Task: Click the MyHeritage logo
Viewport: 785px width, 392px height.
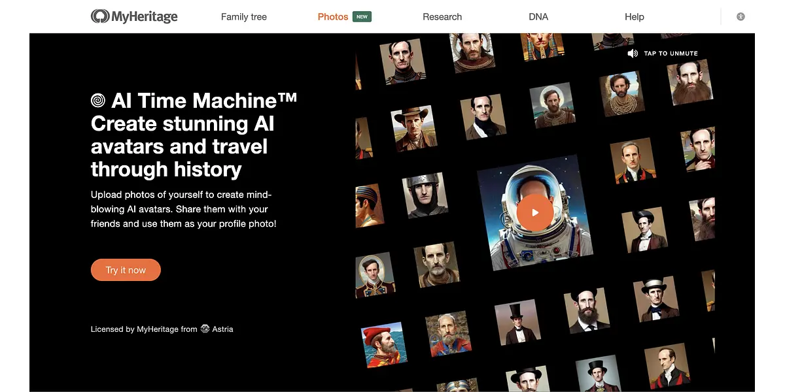Action: 134,16
